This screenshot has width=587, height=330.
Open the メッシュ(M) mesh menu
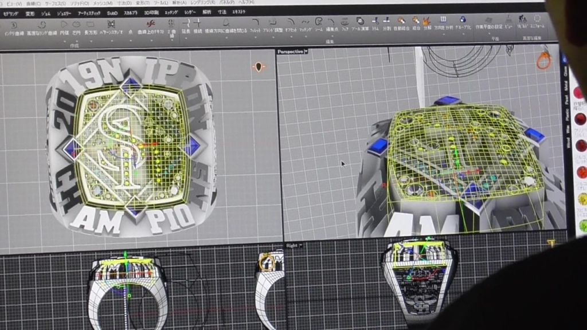click(103, 3)
